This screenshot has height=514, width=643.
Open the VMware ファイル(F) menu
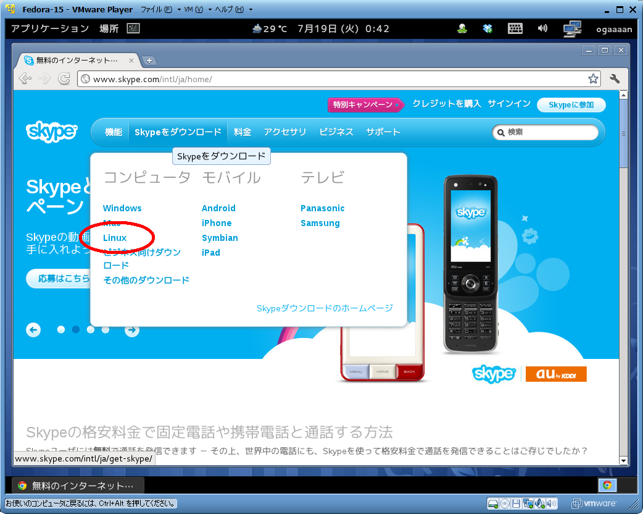coord(156,9)
